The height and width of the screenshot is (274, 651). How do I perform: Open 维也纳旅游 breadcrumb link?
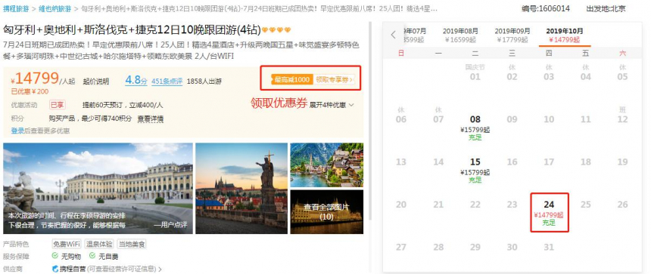(55, 8)
